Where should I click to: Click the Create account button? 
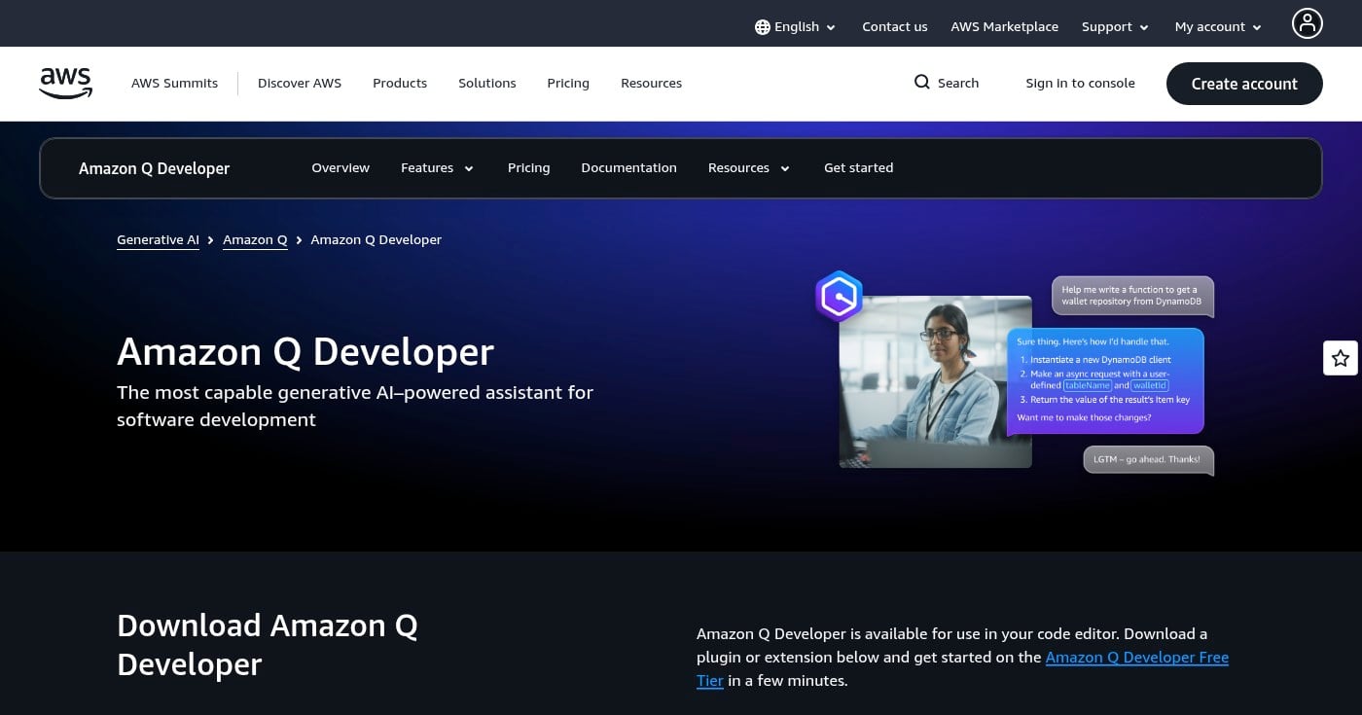1244,84
